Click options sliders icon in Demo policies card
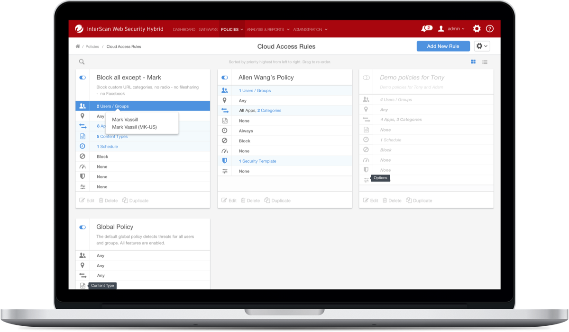This screenshot has width=569, height=332. (x=366, y=180)
